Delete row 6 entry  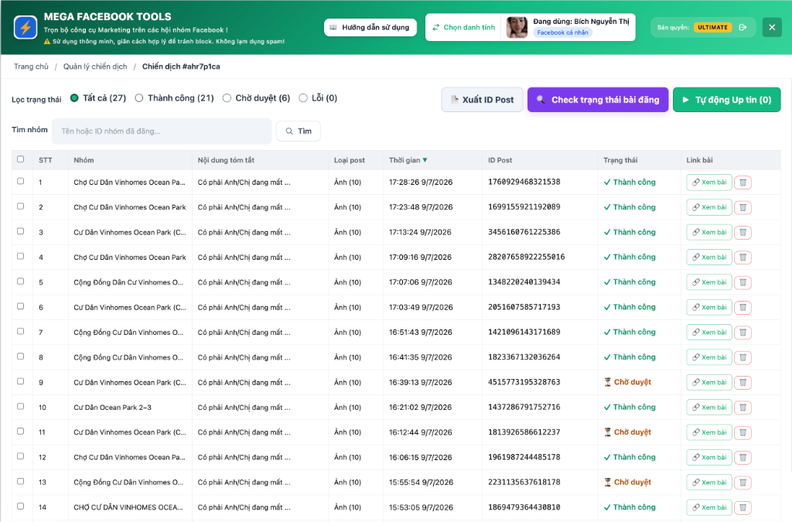[x=743, y=308]
